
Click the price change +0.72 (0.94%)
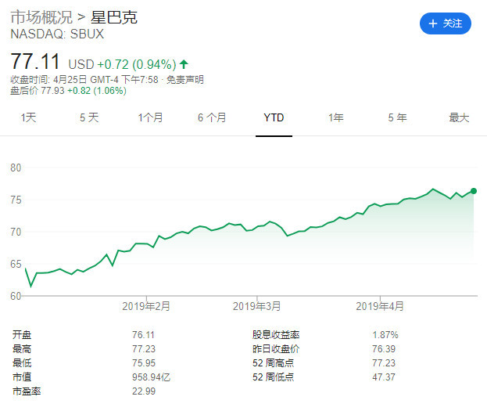click(x=137, y=64)
